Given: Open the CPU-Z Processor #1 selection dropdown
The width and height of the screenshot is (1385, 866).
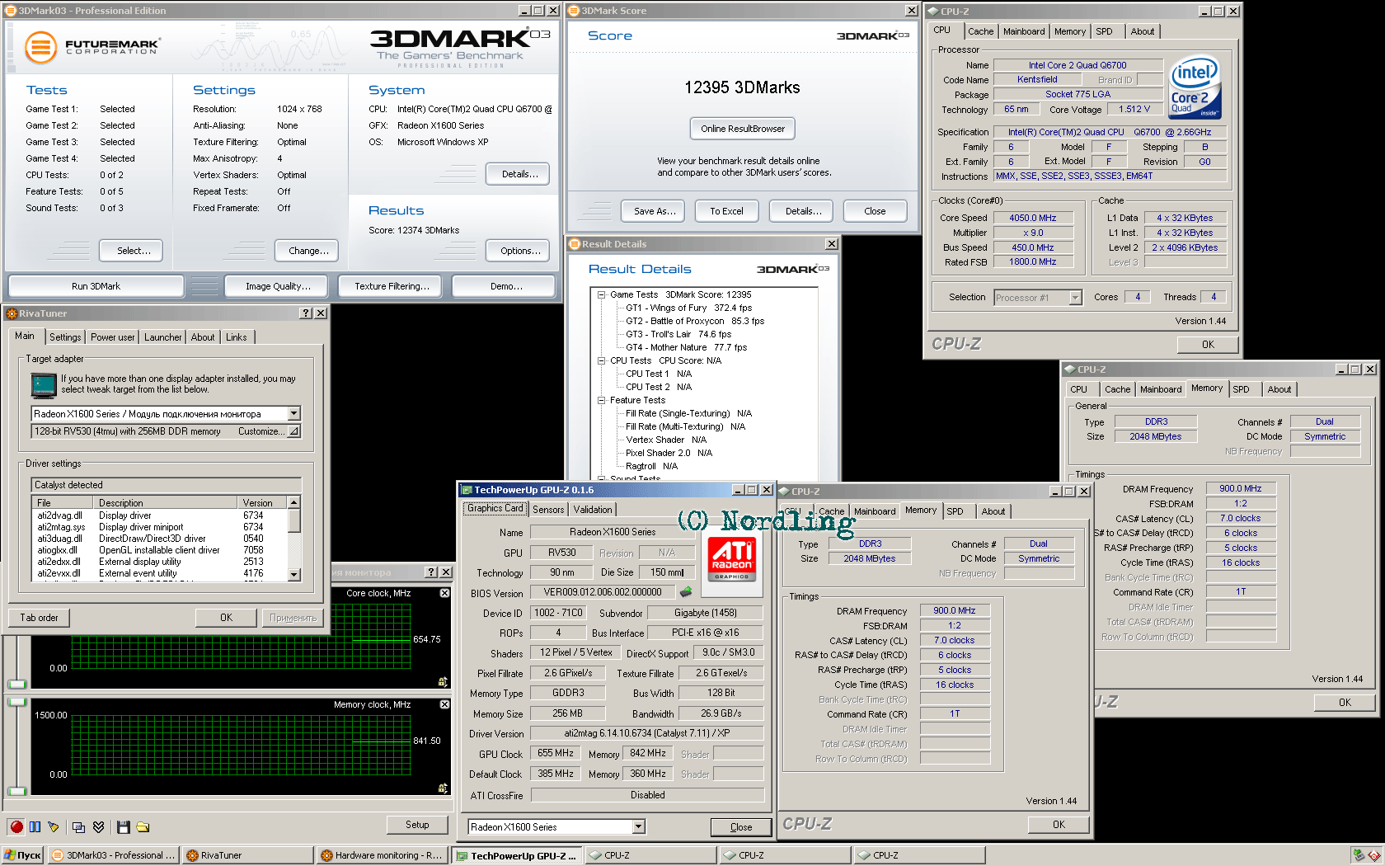Looking at the screenshot, I should [x=1075, y=298].
